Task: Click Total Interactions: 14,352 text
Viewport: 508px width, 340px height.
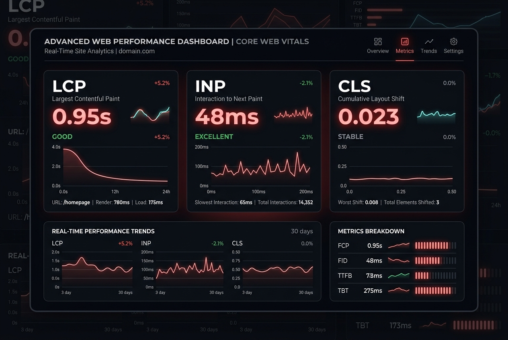Action: click(285, 202)
